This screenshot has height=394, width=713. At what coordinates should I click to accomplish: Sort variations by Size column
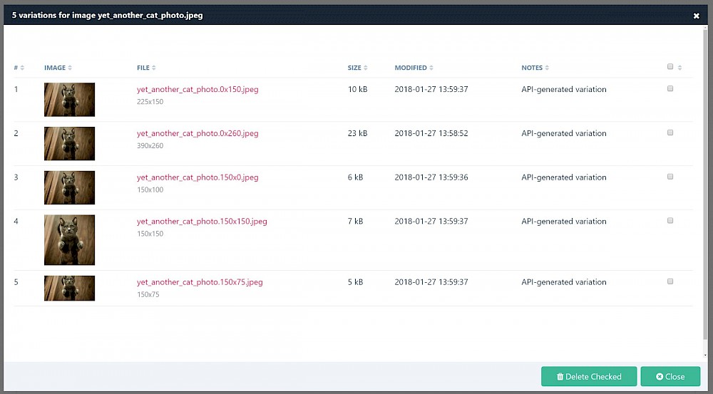click(x=357, y=68)
